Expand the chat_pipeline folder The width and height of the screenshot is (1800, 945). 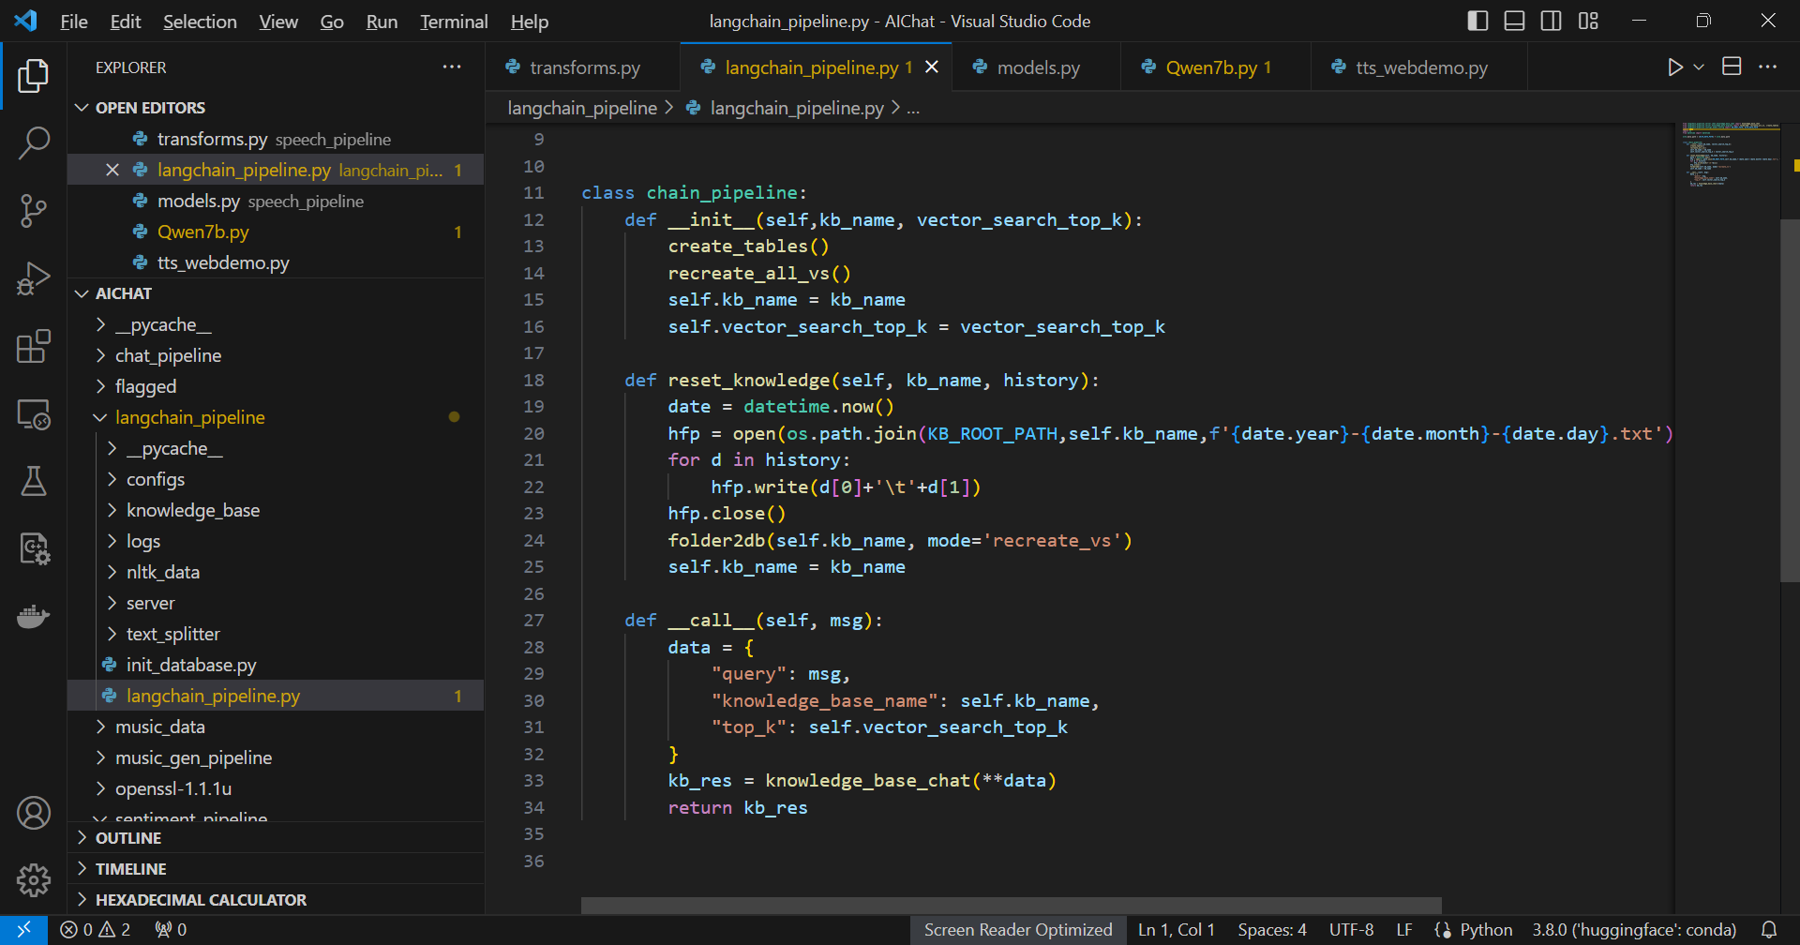pos(276,355)
